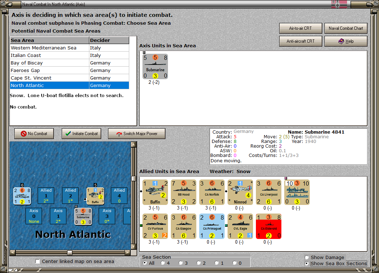Click the CA Primaguet counter in Allied units
This screenshot has height=273, width=379.
coord(212,226)
